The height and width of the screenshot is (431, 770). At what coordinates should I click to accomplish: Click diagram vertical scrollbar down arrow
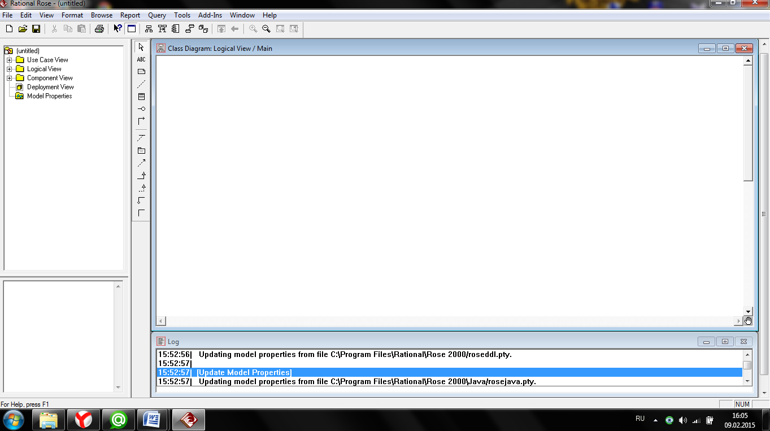point(748,311)
